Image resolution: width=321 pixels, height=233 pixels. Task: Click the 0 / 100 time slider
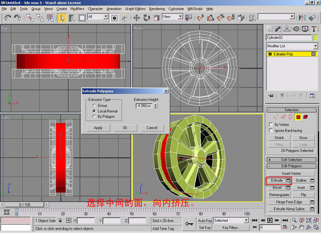click(x=25, y=205)
